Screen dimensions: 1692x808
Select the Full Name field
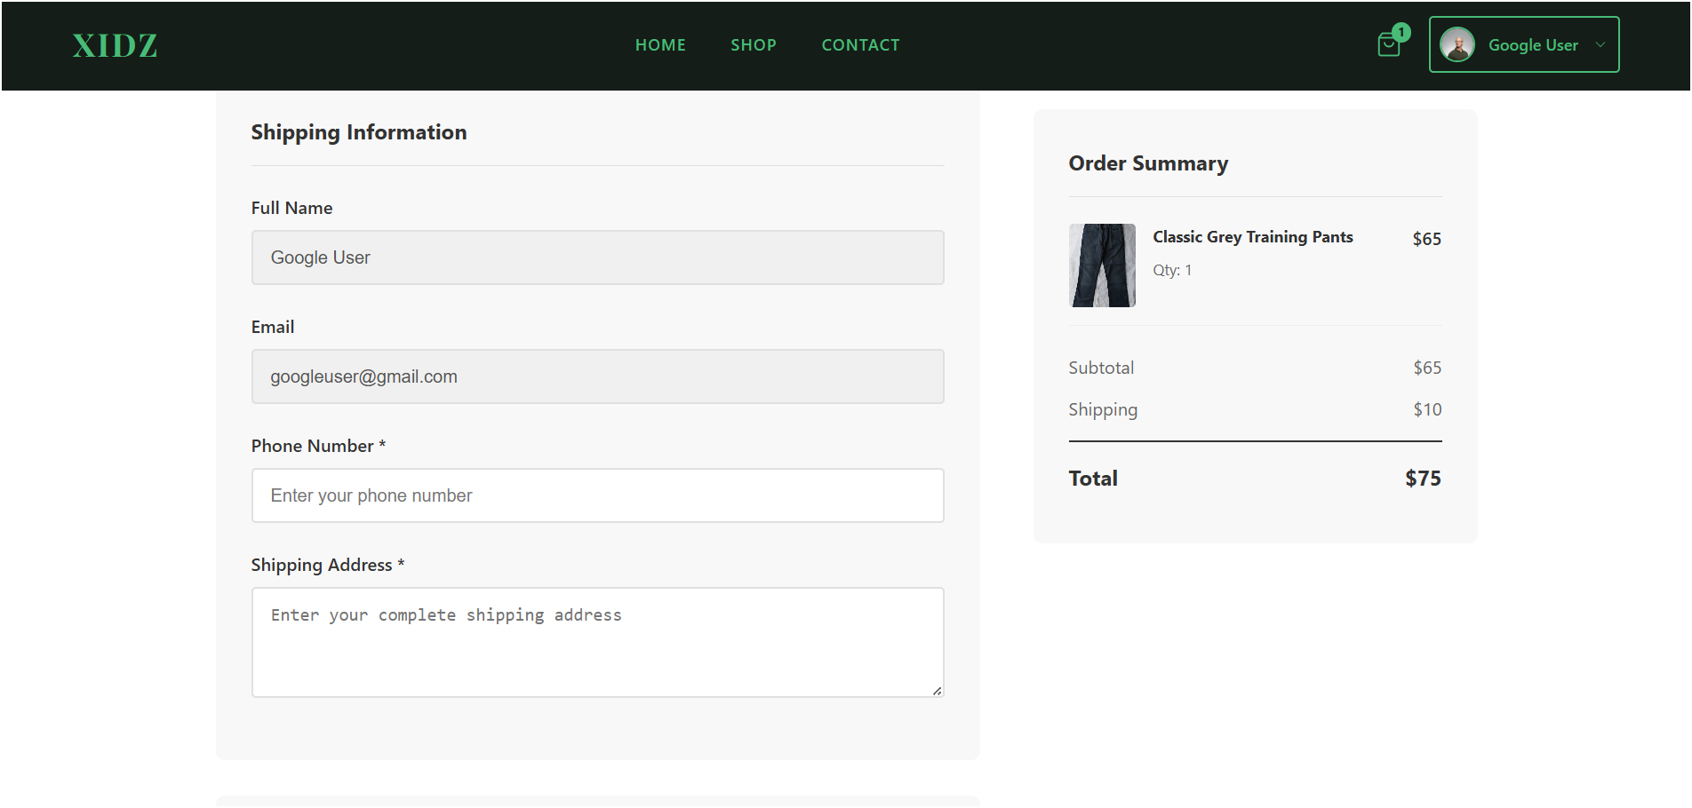tap(597, 257)
